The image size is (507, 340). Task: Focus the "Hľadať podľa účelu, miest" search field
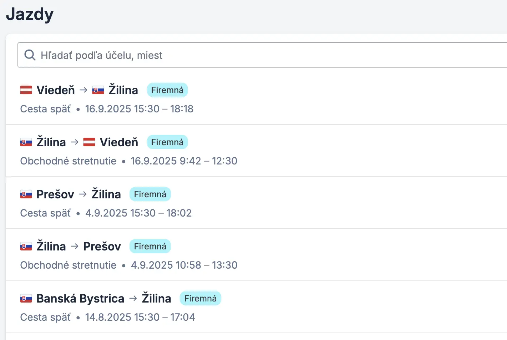[x=250, y=55]
